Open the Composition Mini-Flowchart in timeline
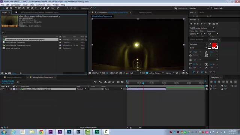Screen dimensions: 240x135 click(95, 82)
